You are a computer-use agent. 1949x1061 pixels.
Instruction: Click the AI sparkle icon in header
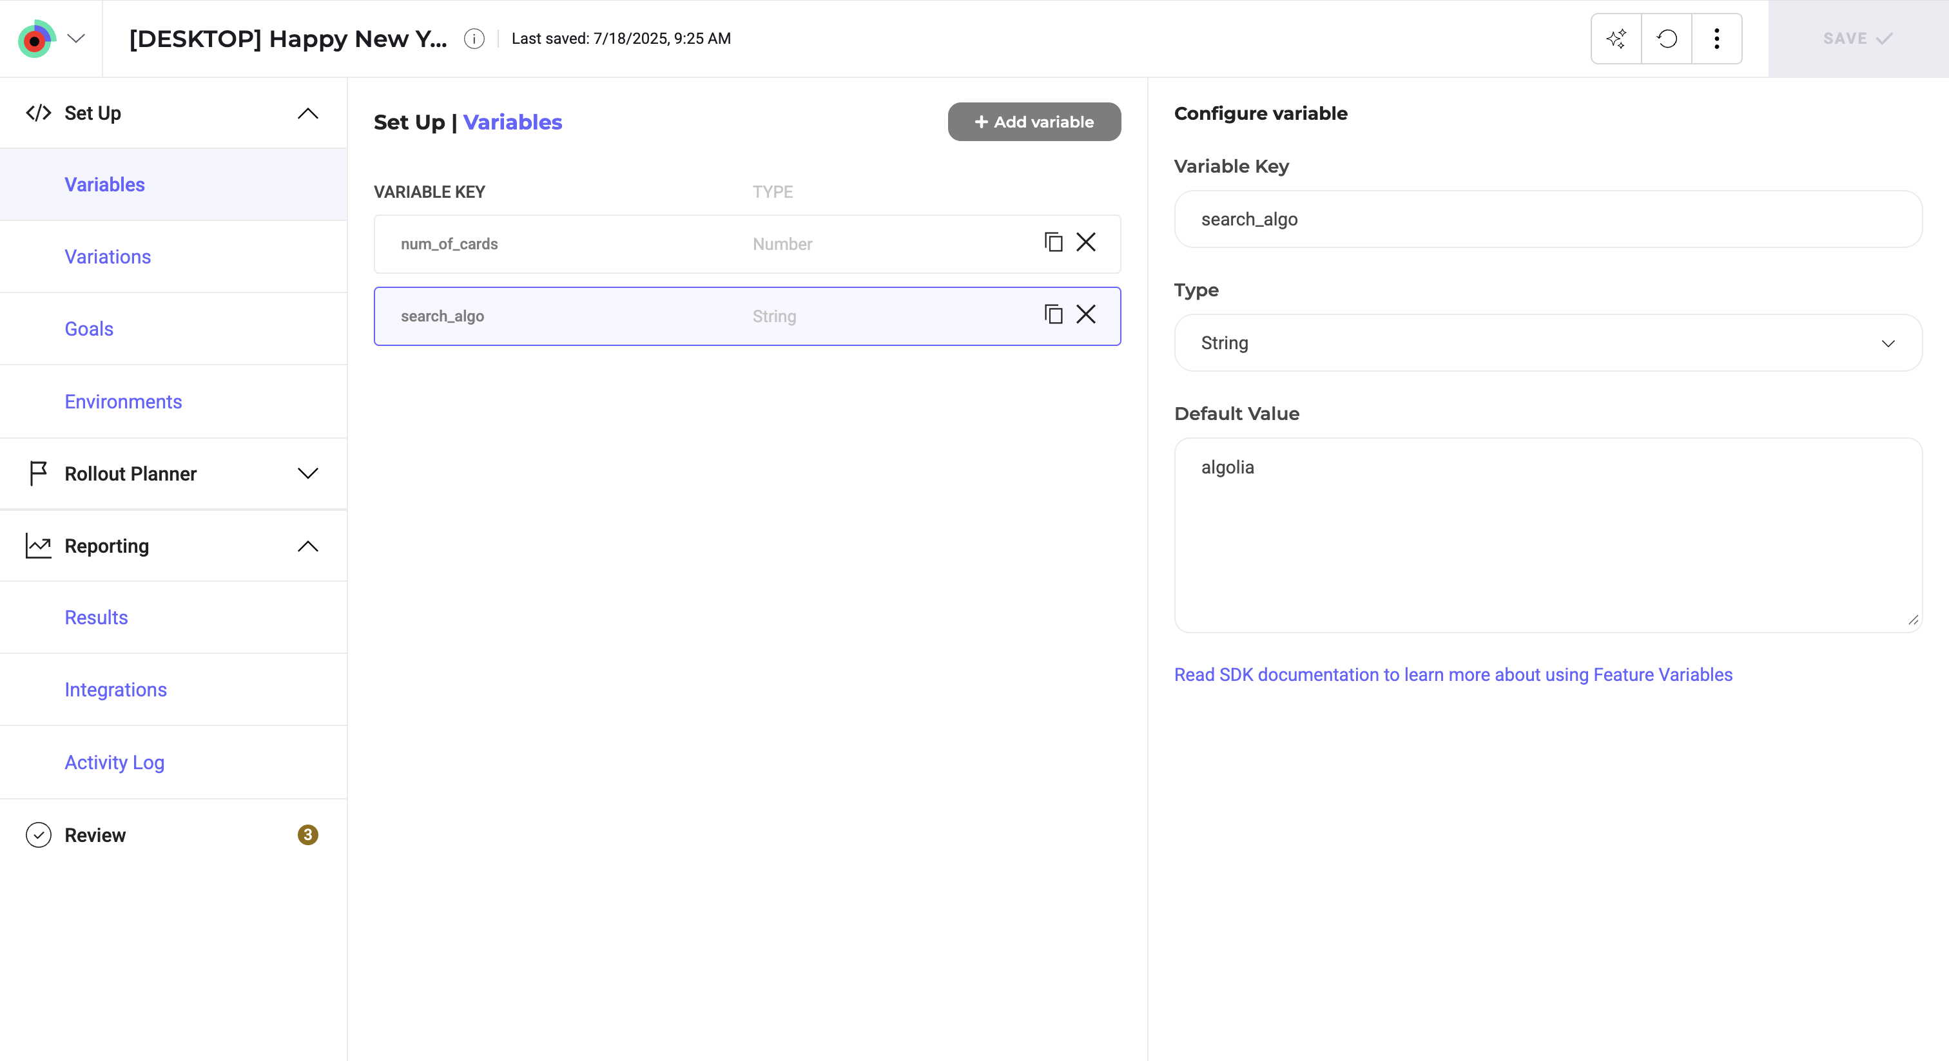(1616, 39)
